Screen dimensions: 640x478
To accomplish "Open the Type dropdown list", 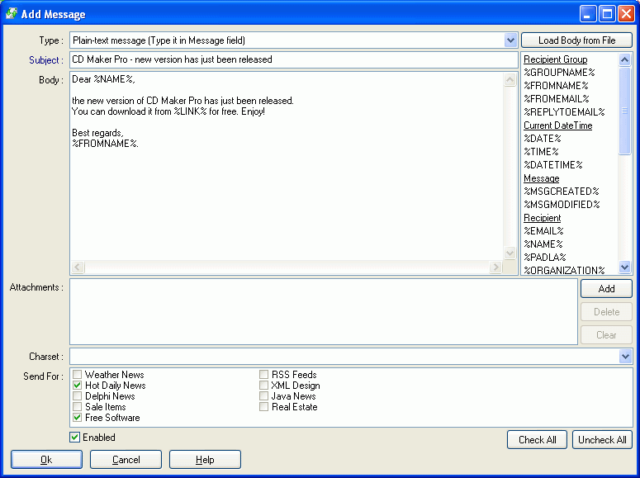I will tap(510, 40).
